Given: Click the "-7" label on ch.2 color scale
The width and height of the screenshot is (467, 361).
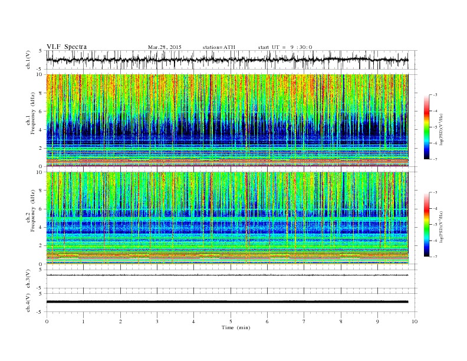Looking at the screenshot, I should (435, 257).
